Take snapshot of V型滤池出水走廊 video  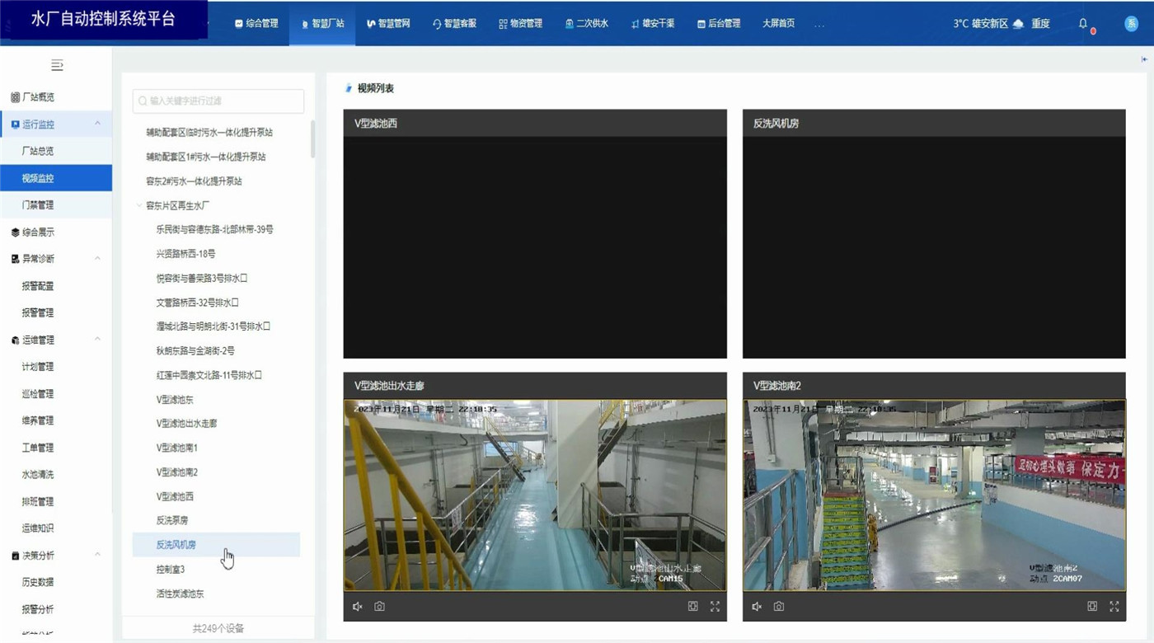tap(379, 607)
